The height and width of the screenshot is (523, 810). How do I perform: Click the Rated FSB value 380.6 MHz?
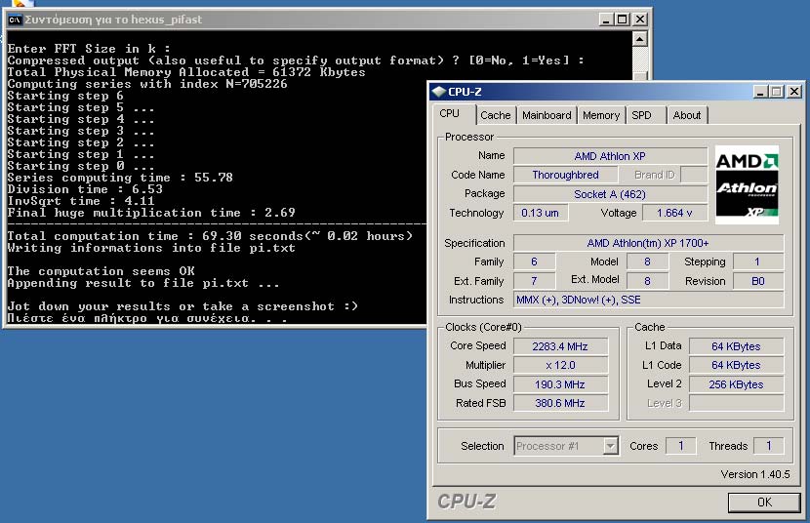point(560,403)
